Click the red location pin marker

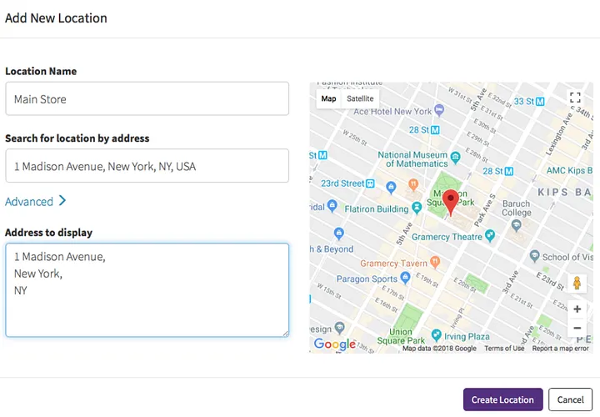451,203
